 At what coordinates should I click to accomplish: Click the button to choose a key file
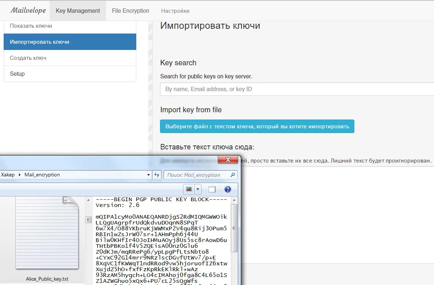[257, 126]
